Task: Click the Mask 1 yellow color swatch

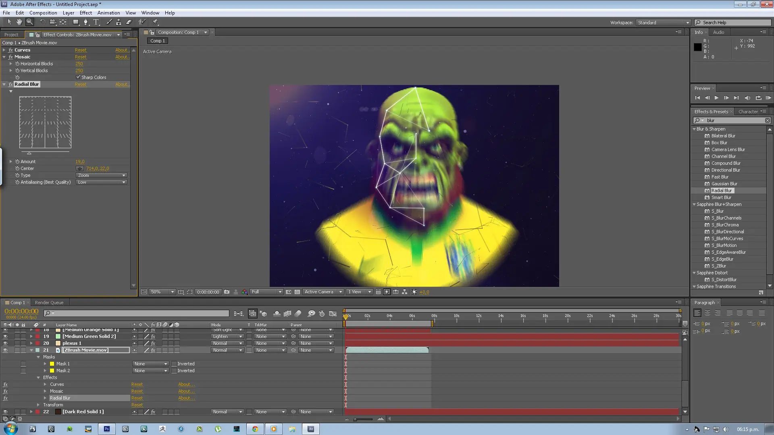Action: 52,364
